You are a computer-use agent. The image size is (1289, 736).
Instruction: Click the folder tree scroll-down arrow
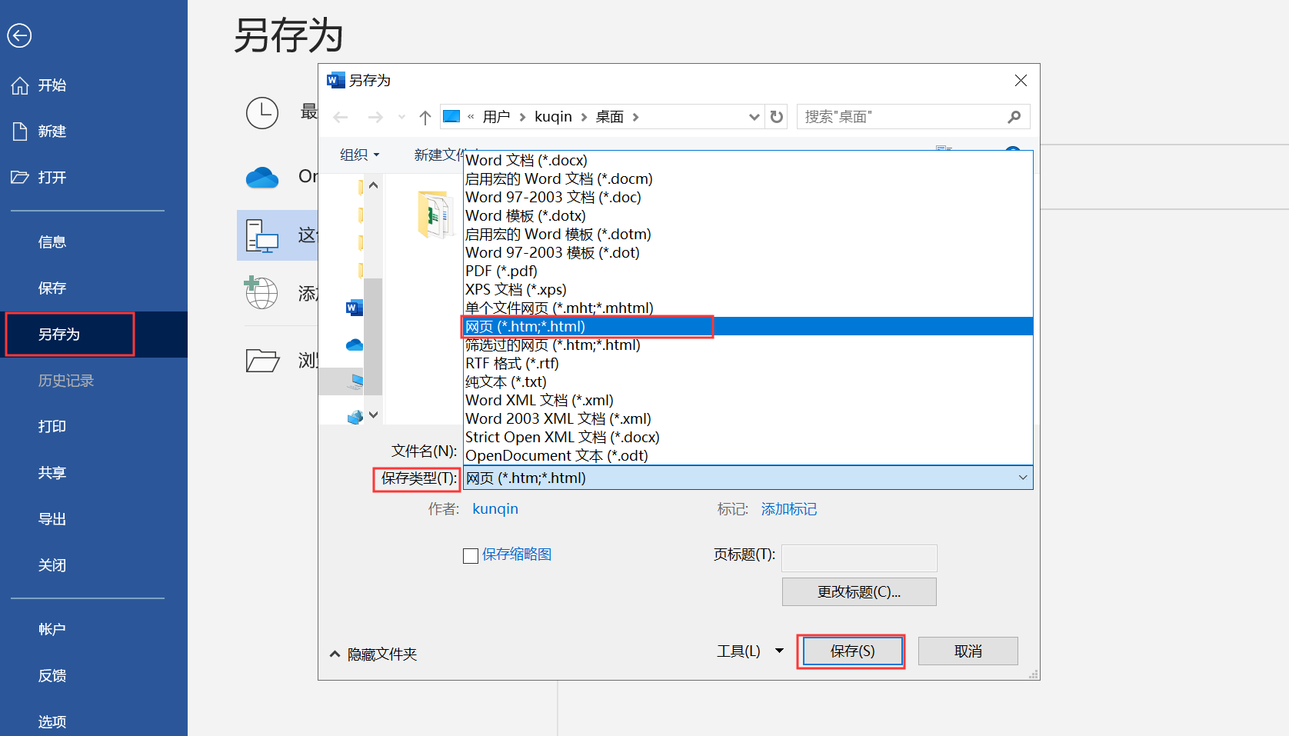pos(373,415)
